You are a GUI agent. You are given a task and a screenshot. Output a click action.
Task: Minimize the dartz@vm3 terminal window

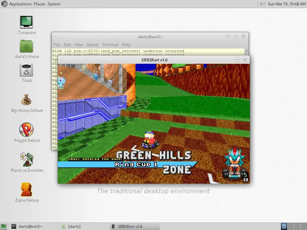point(228,36)
